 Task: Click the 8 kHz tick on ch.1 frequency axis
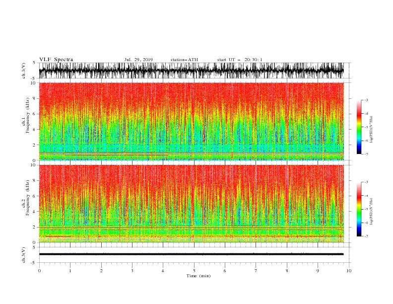[x=35, y=98]
